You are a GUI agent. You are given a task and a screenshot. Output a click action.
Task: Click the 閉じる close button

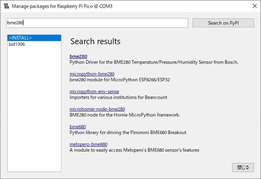pos(243,168)
